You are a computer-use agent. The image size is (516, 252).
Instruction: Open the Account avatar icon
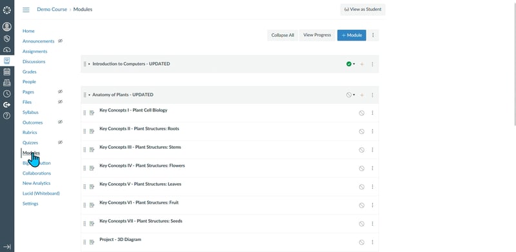7,26
